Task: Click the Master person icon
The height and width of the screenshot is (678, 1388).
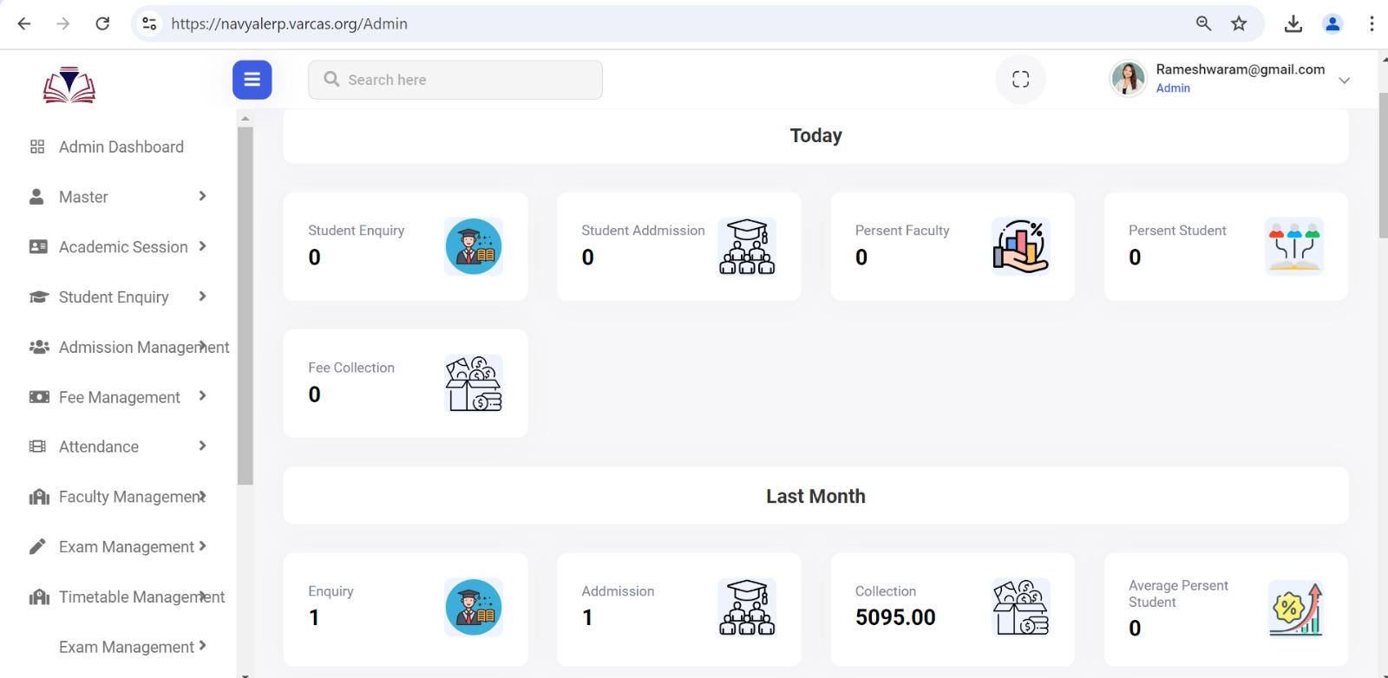Action: pyautogui.click(x=36, y=197)
